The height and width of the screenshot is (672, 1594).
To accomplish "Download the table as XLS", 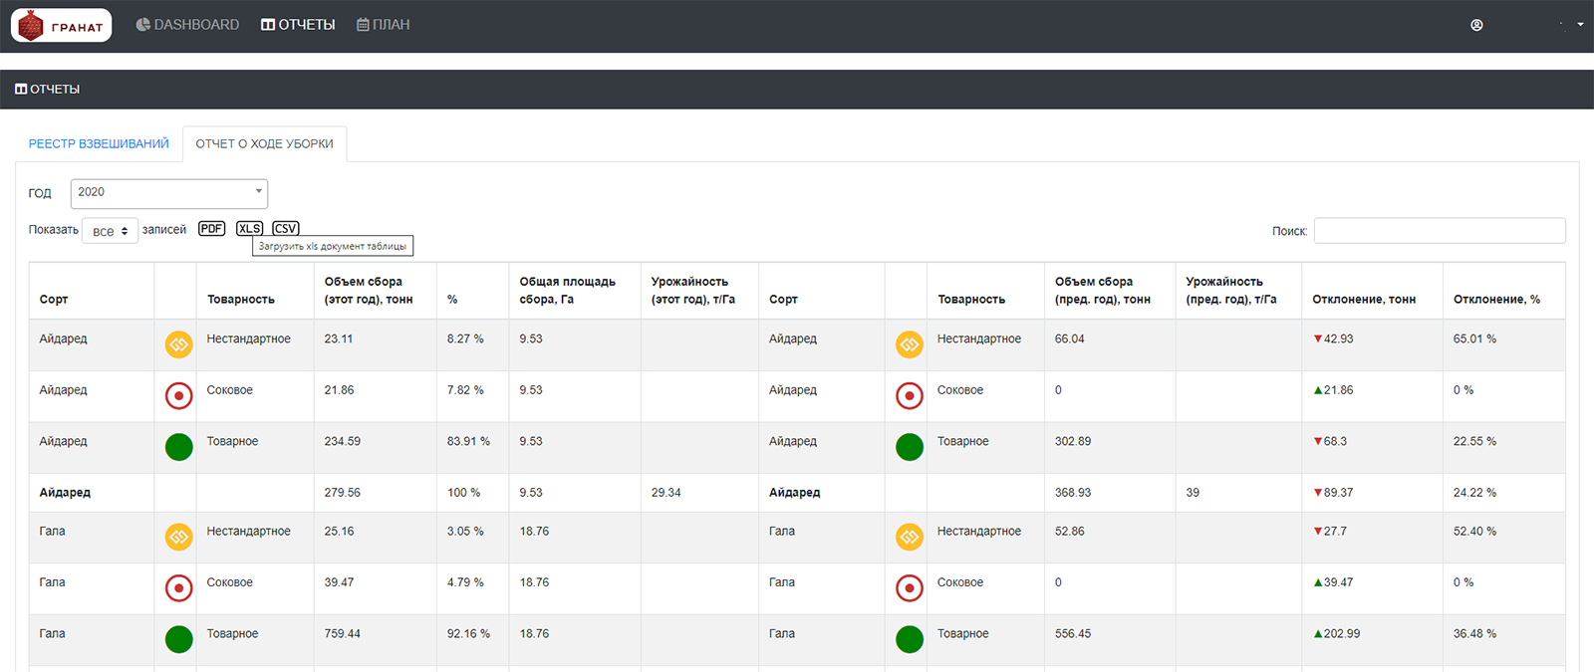I will point(249,229).
